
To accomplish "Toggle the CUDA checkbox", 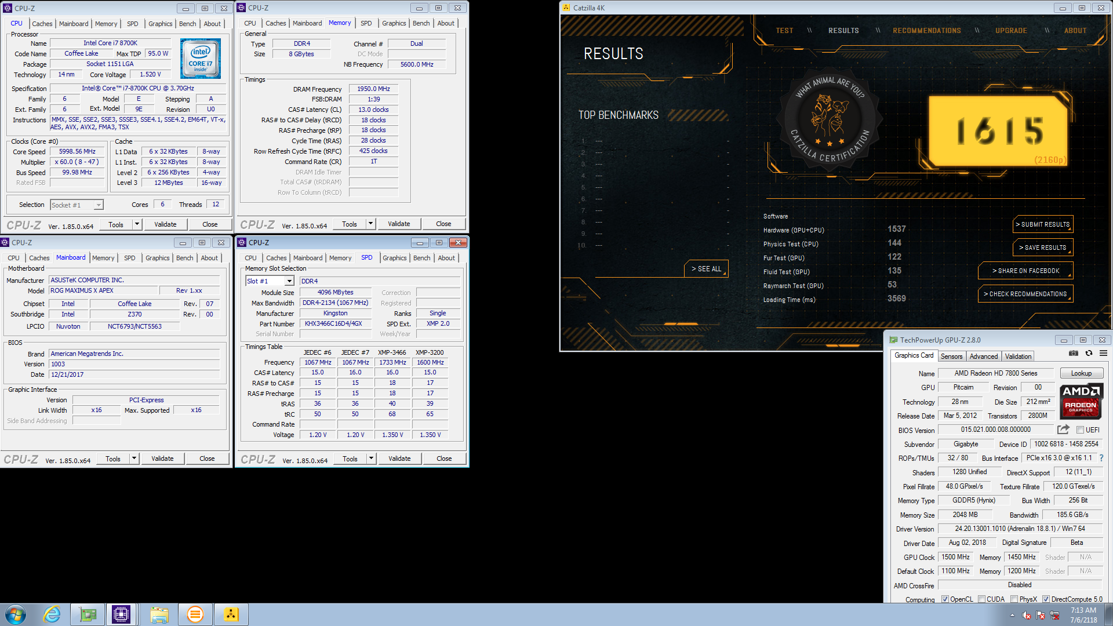I will tap(981, 599).
